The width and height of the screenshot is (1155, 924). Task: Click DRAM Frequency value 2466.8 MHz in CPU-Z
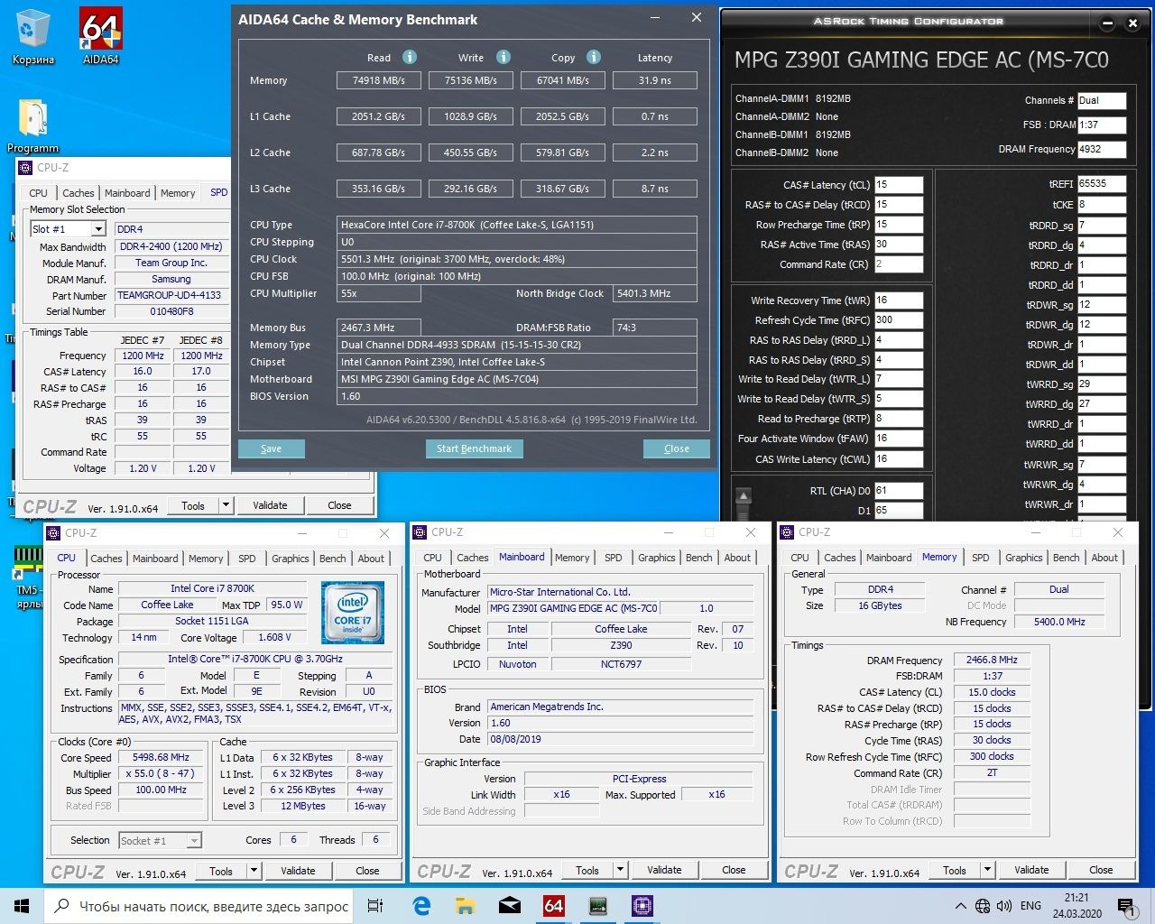click(x=992, y=661)
